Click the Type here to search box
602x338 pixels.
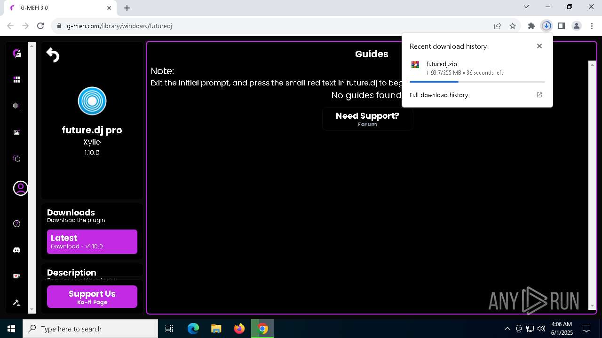(90, 329)
